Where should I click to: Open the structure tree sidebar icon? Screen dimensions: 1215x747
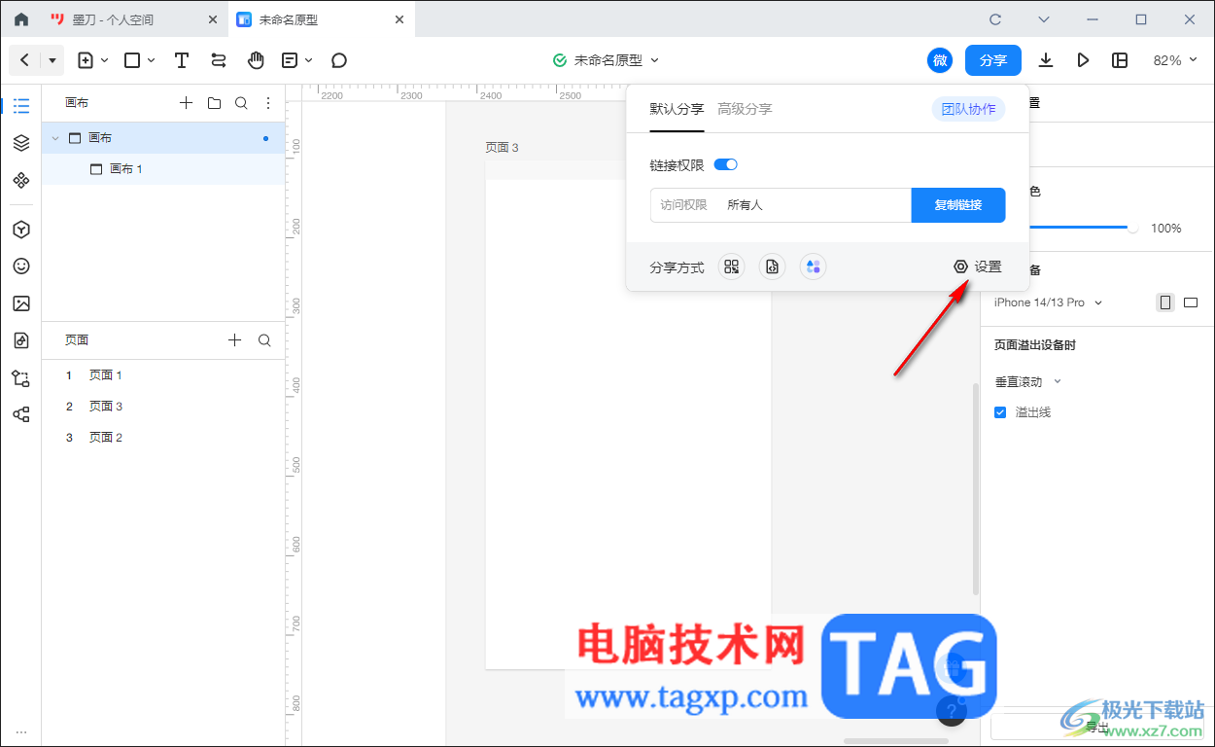(x=20, y=414)
